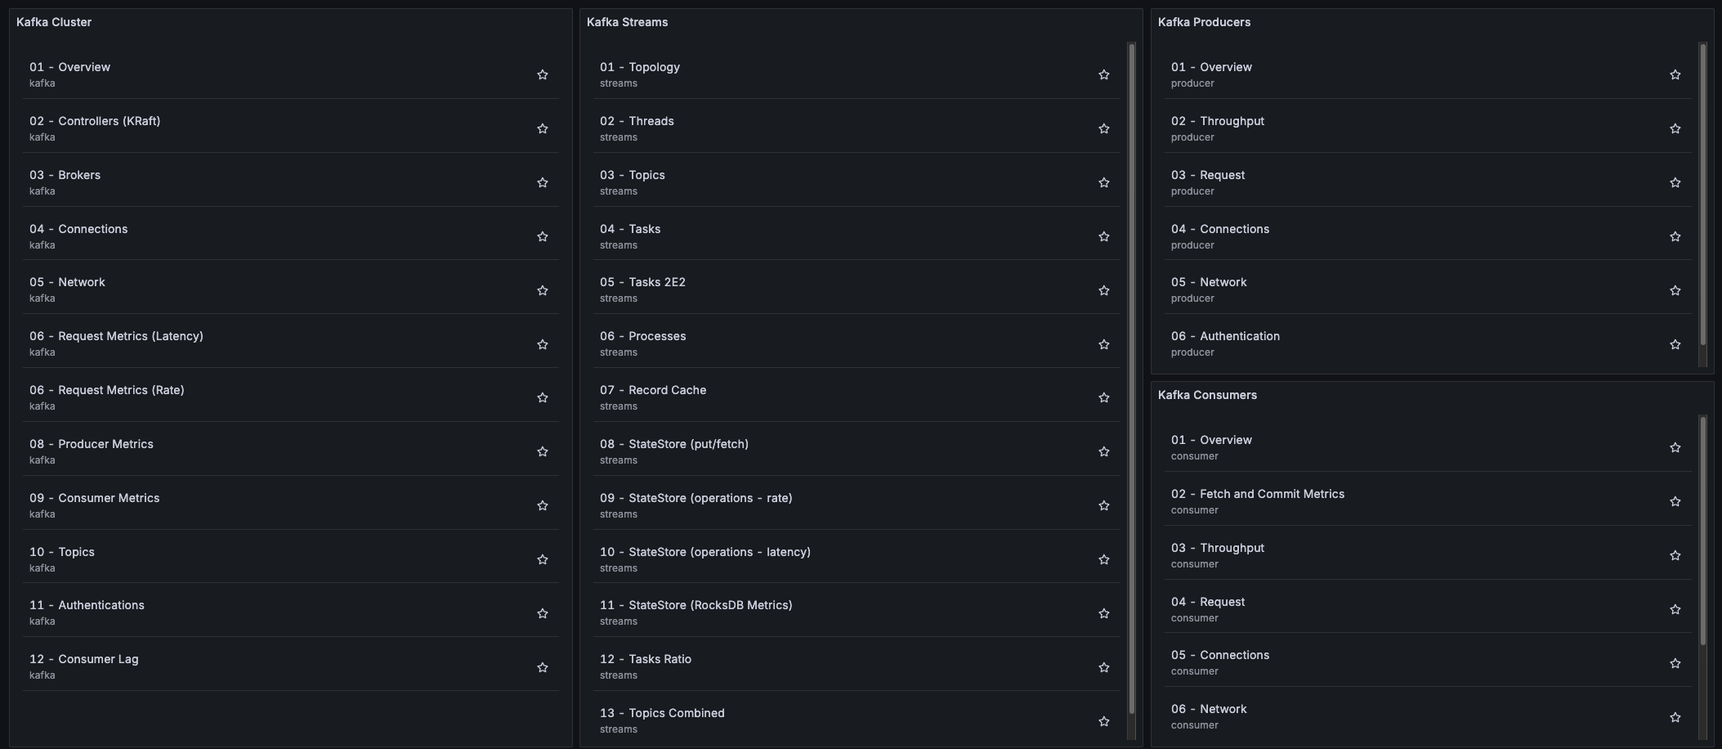This screenshot has width=1722, height=749.
Task: Open the 13 - Topics Combined dashboard
Action: click(x=676, y=713)
